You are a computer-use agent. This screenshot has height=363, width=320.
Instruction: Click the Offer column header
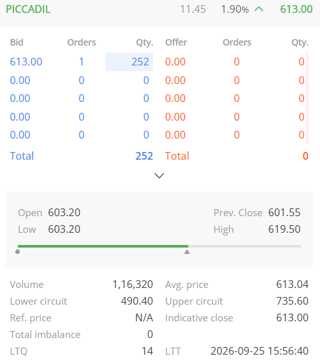point(176,42)
